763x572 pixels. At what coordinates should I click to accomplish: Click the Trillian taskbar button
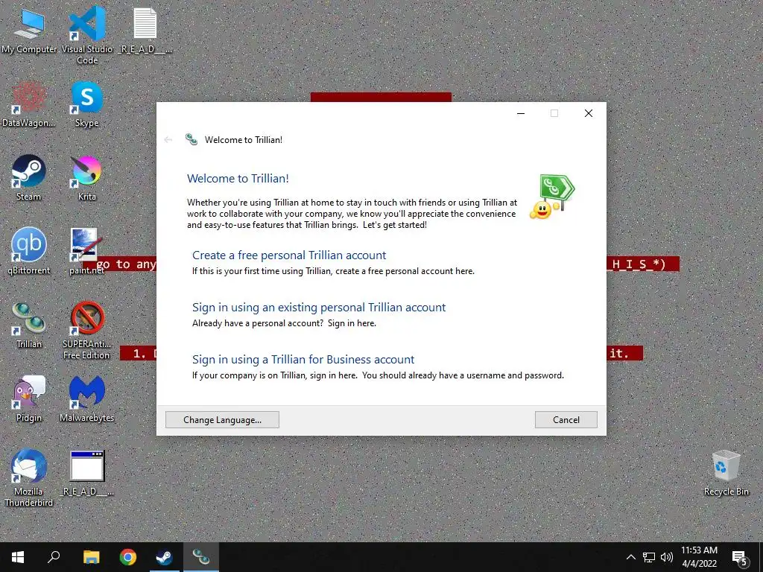(201, 557)
